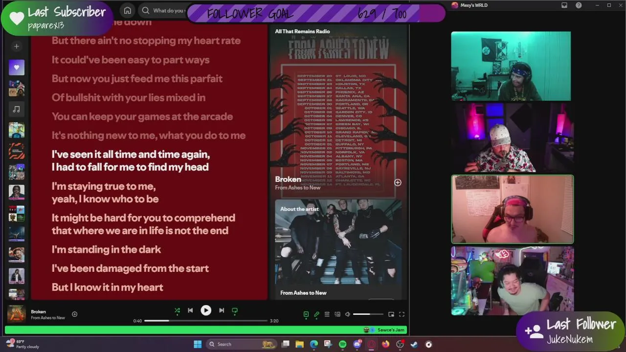The width and height of the screenshot is (626, 352).
Task: Jump to lyric 'I'm staying true to me'
Action: (105, 193)
